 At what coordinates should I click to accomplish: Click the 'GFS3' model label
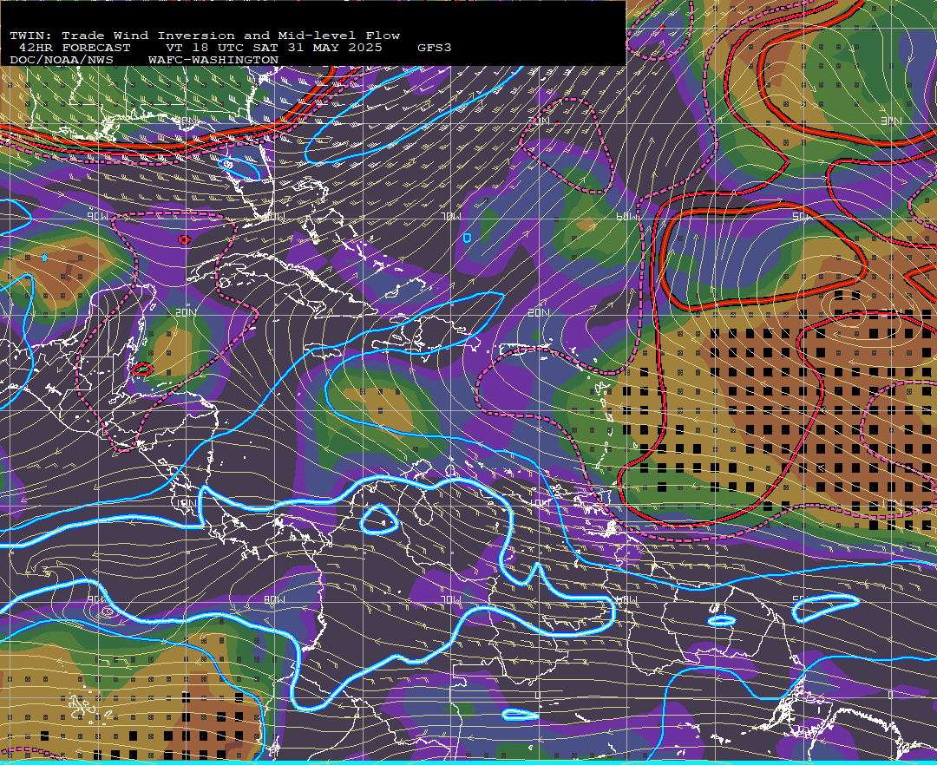435,48
